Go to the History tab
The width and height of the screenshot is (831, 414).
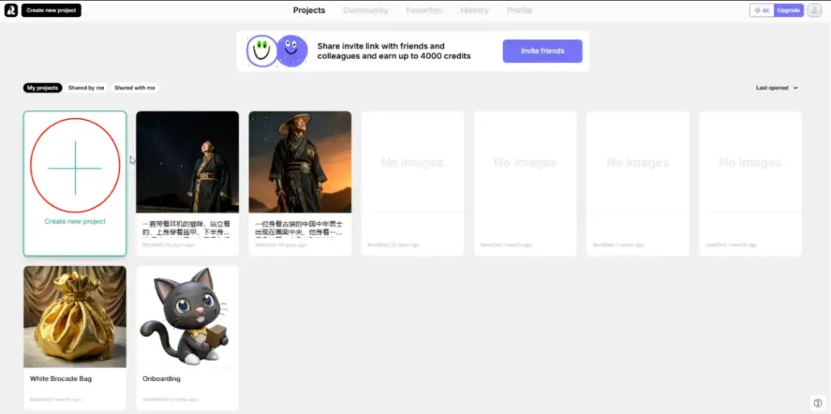(x=474, y=11)
